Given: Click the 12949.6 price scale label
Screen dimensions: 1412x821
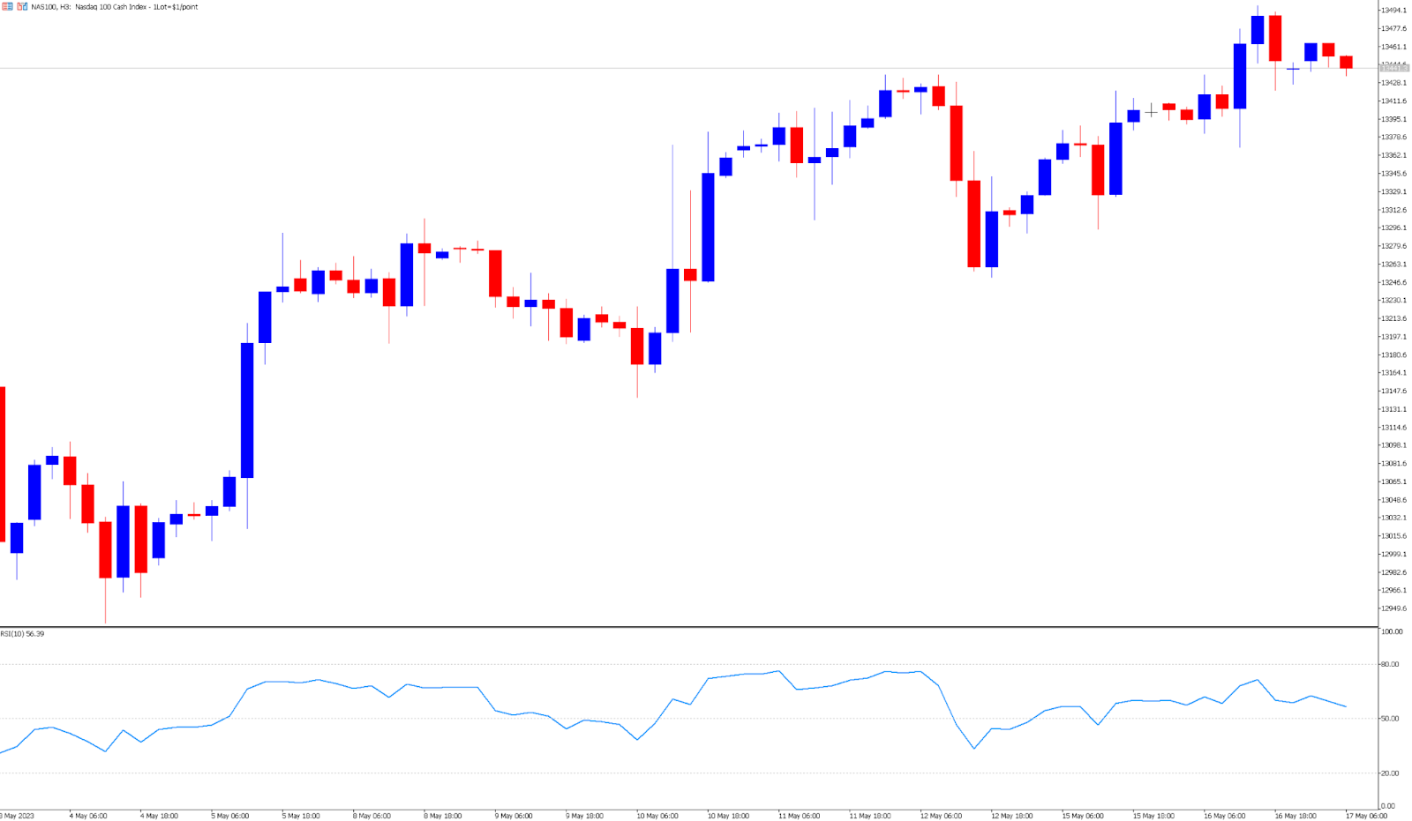Looking at the screenshot, I should tap(1394, 608).
